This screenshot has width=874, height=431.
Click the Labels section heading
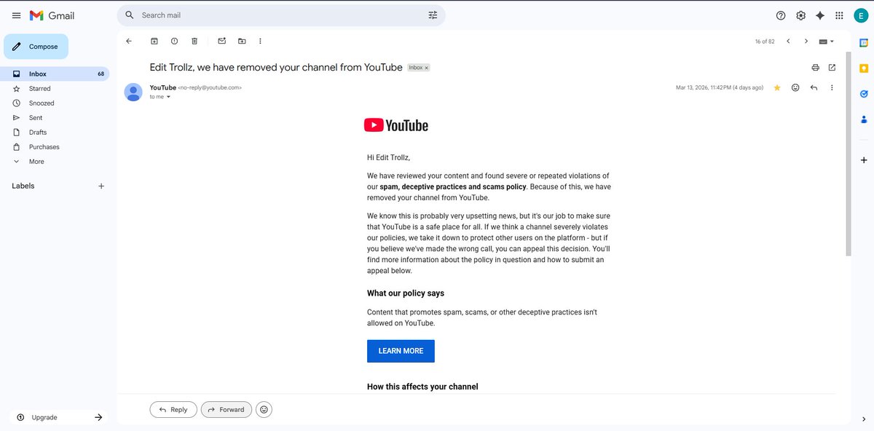click(23, 186)
